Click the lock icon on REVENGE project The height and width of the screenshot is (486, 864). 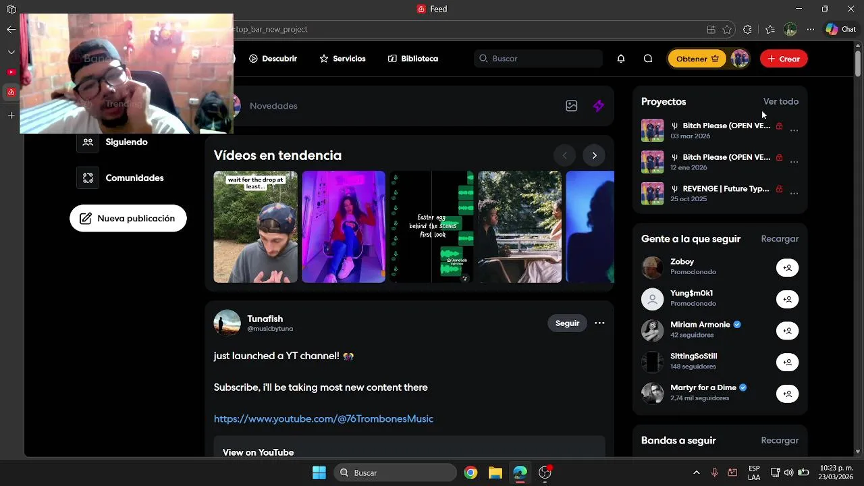pyautogui.click(x=779, y=189)
